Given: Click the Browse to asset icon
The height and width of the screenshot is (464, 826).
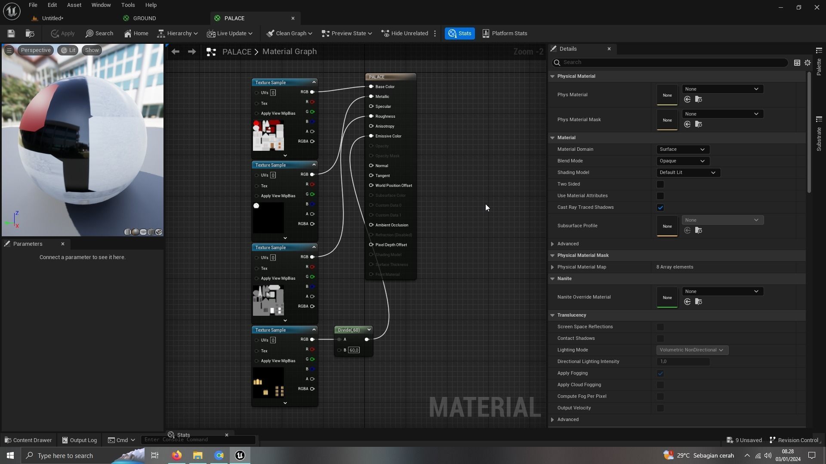Looking at the screenshot, I should tap(30, 34).
